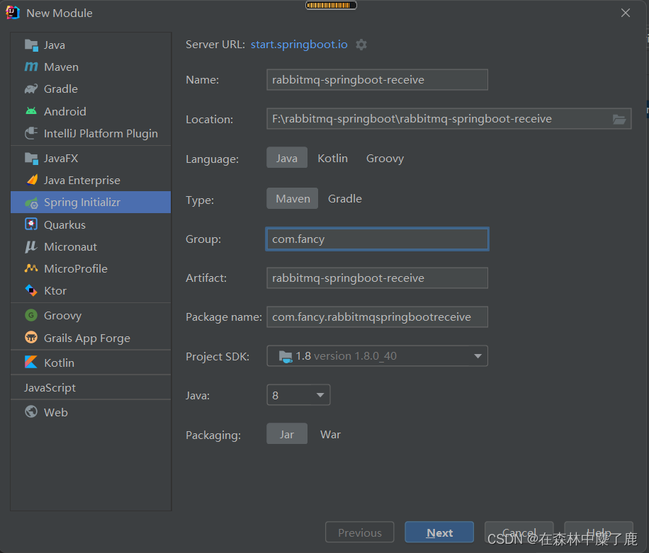Click the Kotlin 'K' icon
The image size is (649, 553).
click(x=31, y=363)
